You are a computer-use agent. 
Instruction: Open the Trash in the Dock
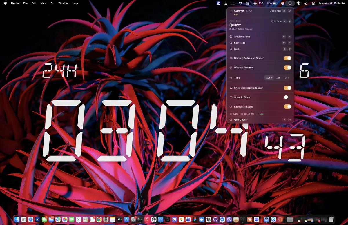[x=331, y=219]
